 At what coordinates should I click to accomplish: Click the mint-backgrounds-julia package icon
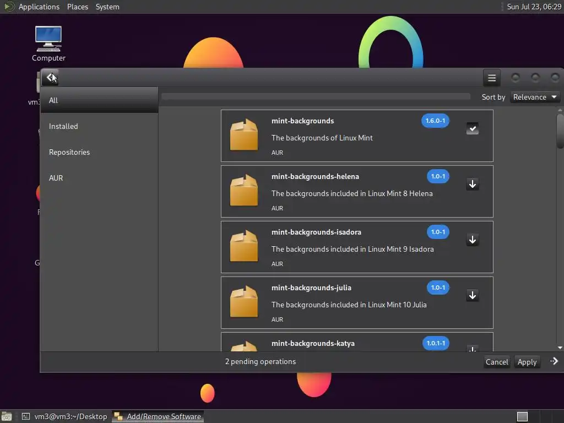pos(244,302)
